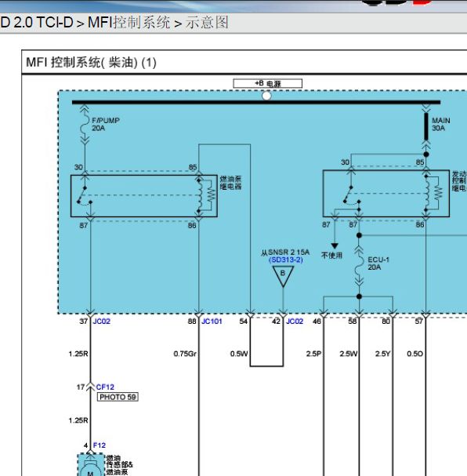This screenshot has height=476, width=467.
Task: Click the MFI 控制系统(柴油) (1) title
Action: pyautogui.click(x=91, y=63)
